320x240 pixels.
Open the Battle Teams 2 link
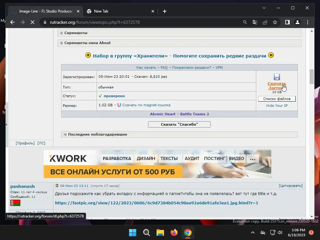pyautogui.click(x=194, y=114)
